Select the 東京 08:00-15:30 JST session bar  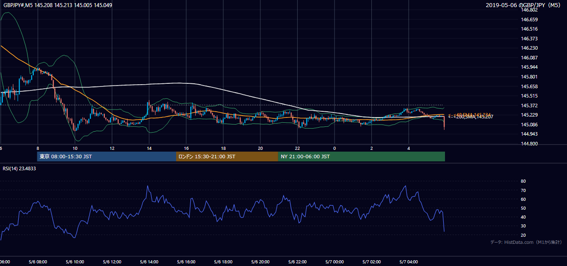106,156
